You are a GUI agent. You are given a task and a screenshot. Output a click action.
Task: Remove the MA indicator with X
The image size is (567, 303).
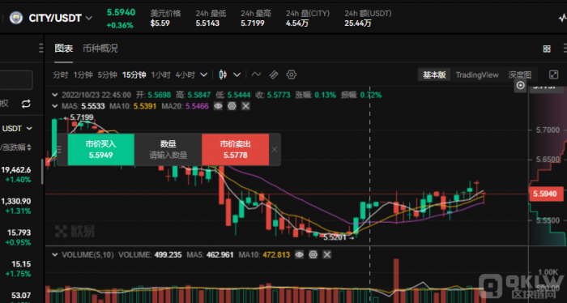pos(246,106)
